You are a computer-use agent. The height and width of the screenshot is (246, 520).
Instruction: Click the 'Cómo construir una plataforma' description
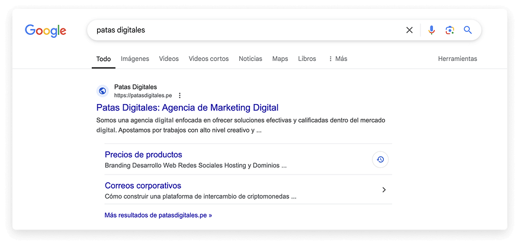coord(201,196)
